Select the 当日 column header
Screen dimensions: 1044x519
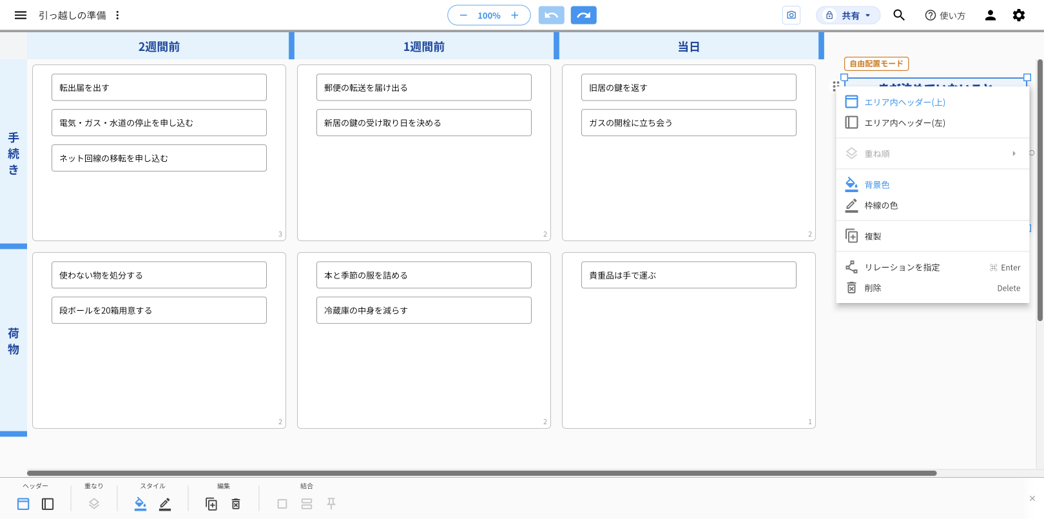click(688, 46)
